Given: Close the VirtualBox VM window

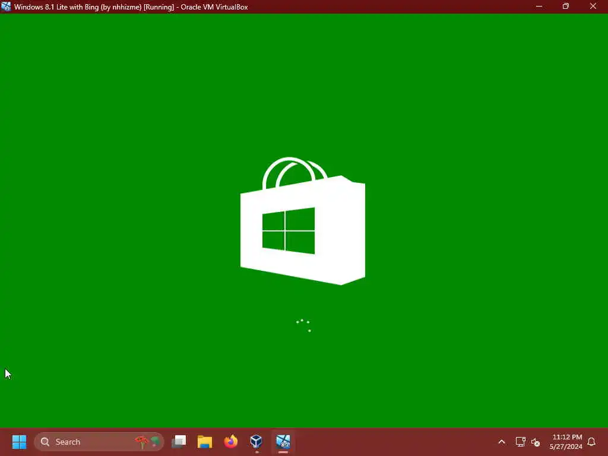Looking at the screenshot, I should 593,7.
